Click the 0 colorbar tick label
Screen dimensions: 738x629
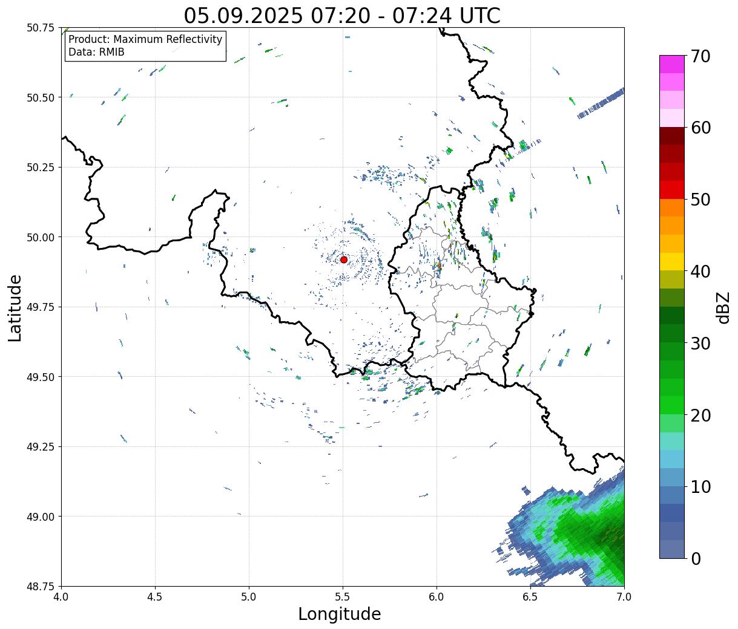pyautogui.click(x=695, y=558)
